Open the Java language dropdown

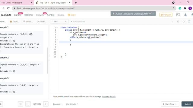click(59, 22)
